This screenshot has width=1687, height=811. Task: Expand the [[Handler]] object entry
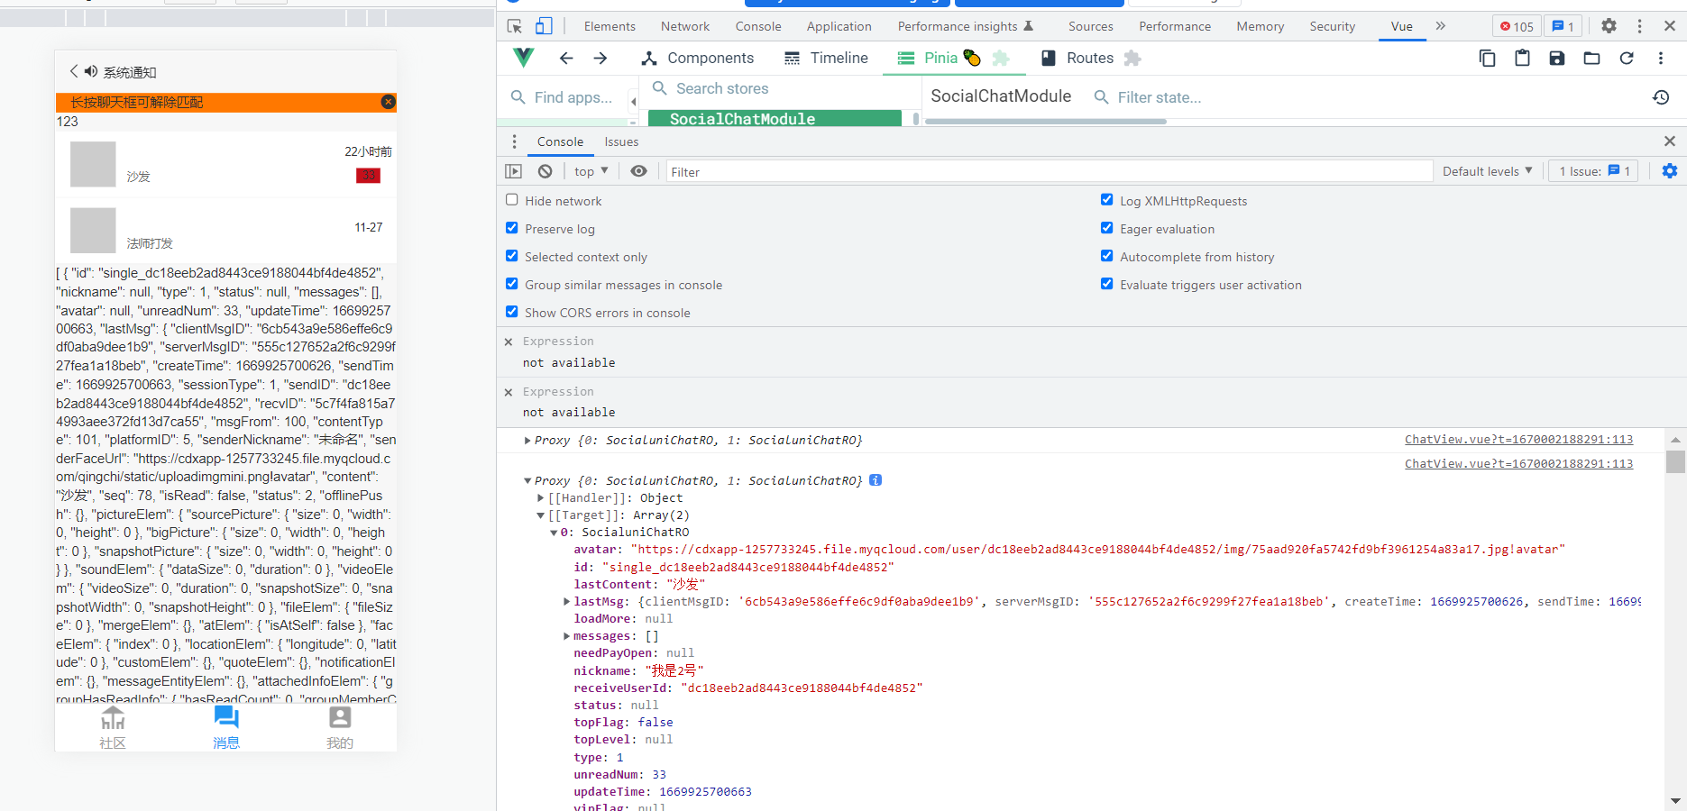pyautogui.click(x=540, y=497)
